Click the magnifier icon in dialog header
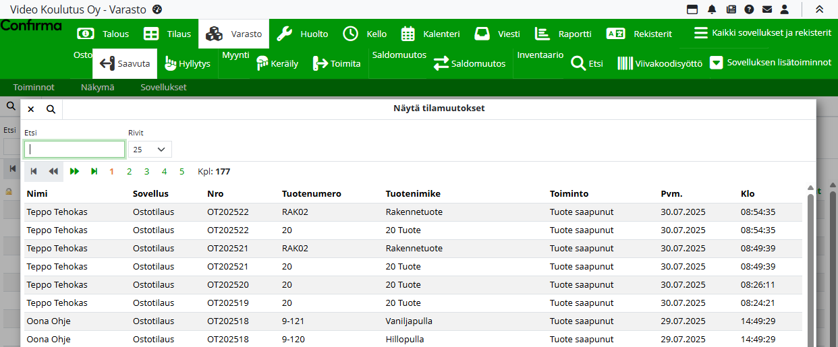The image size is (838, 347). coord(51,109)
